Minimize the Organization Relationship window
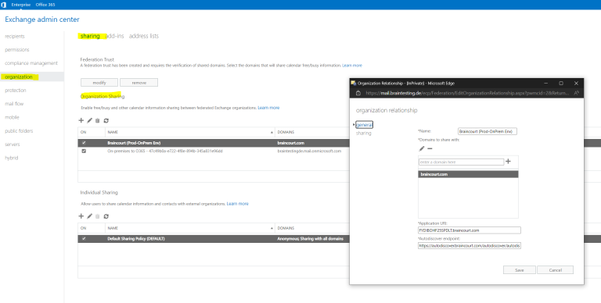 pos(545,83)
